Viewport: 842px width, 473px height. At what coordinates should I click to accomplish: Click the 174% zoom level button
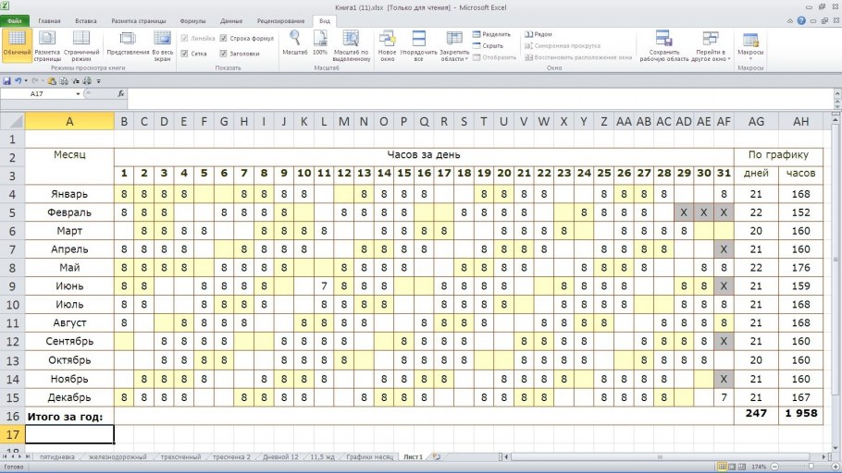coord(759,467)
